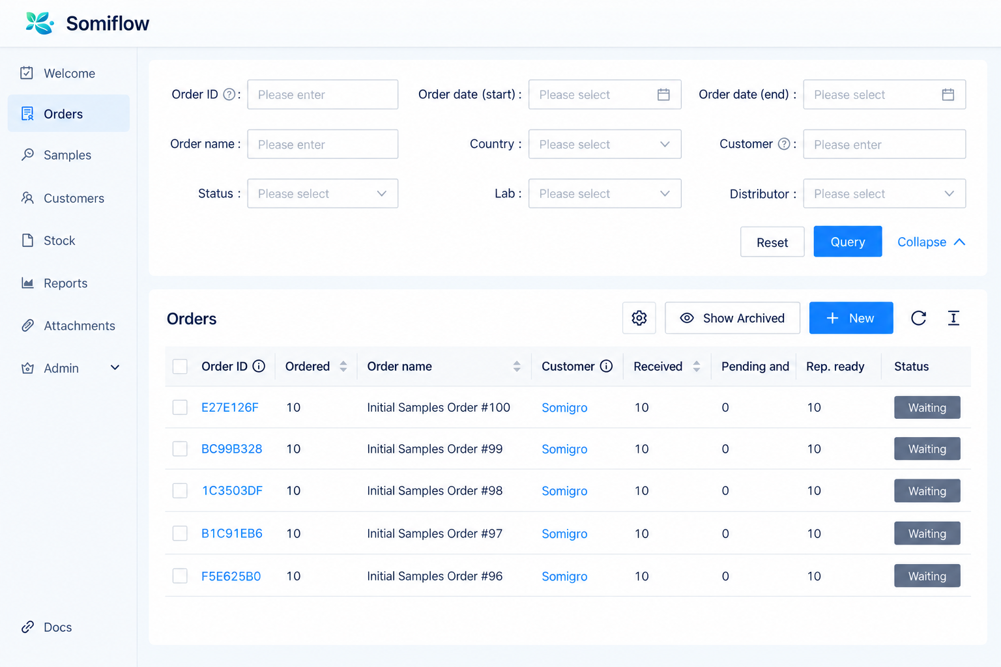Image resolution: width=1001 pixels, height=667 pixels.
Task: Open the Lab dropdown
Action: (605, 193)
